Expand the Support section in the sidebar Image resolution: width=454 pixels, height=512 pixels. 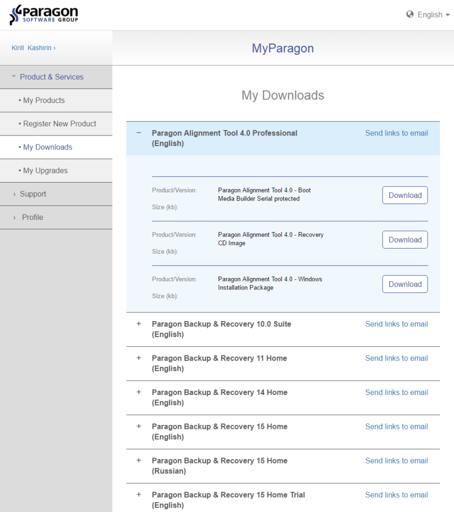pyautogui.click(x=32, y=194)
